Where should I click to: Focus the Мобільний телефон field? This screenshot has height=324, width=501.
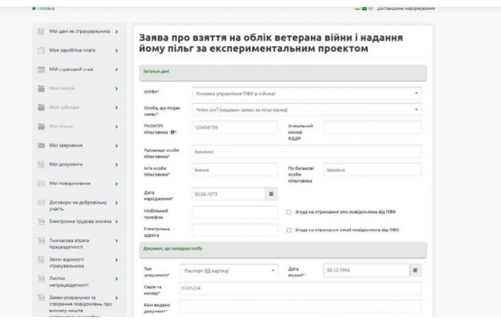tap(235, 212)
